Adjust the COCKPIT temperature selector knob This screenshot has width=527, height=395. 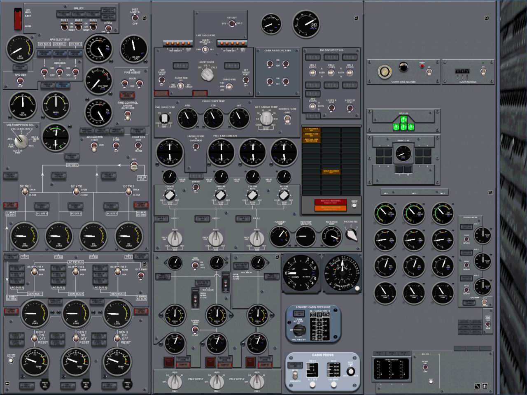click(170, 195)
